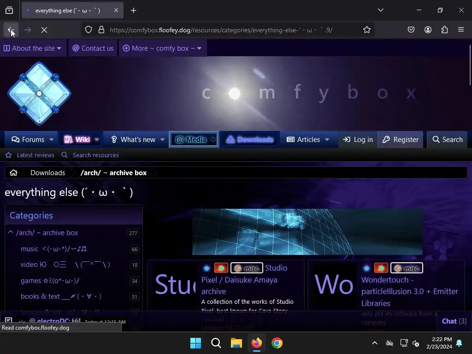472x354 pixels.
Task: Bookmark this page with the star icon
Action: (366, 30)
